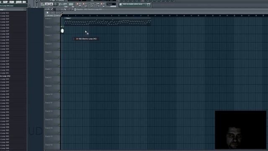Stop playback with the Stop button
The height and width of the screenshot is (151, 268).
click(x=51, y=4)
